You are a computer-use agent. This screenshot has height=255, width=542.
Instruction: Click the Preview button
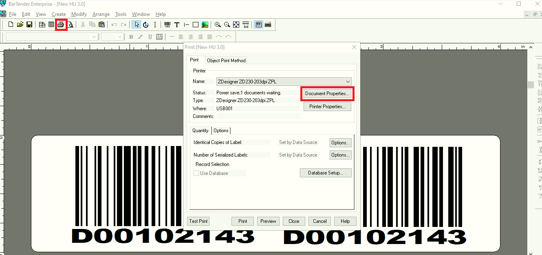tap(268, 221)
